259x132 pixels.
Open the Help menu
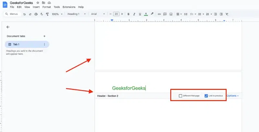click(81, 7)
